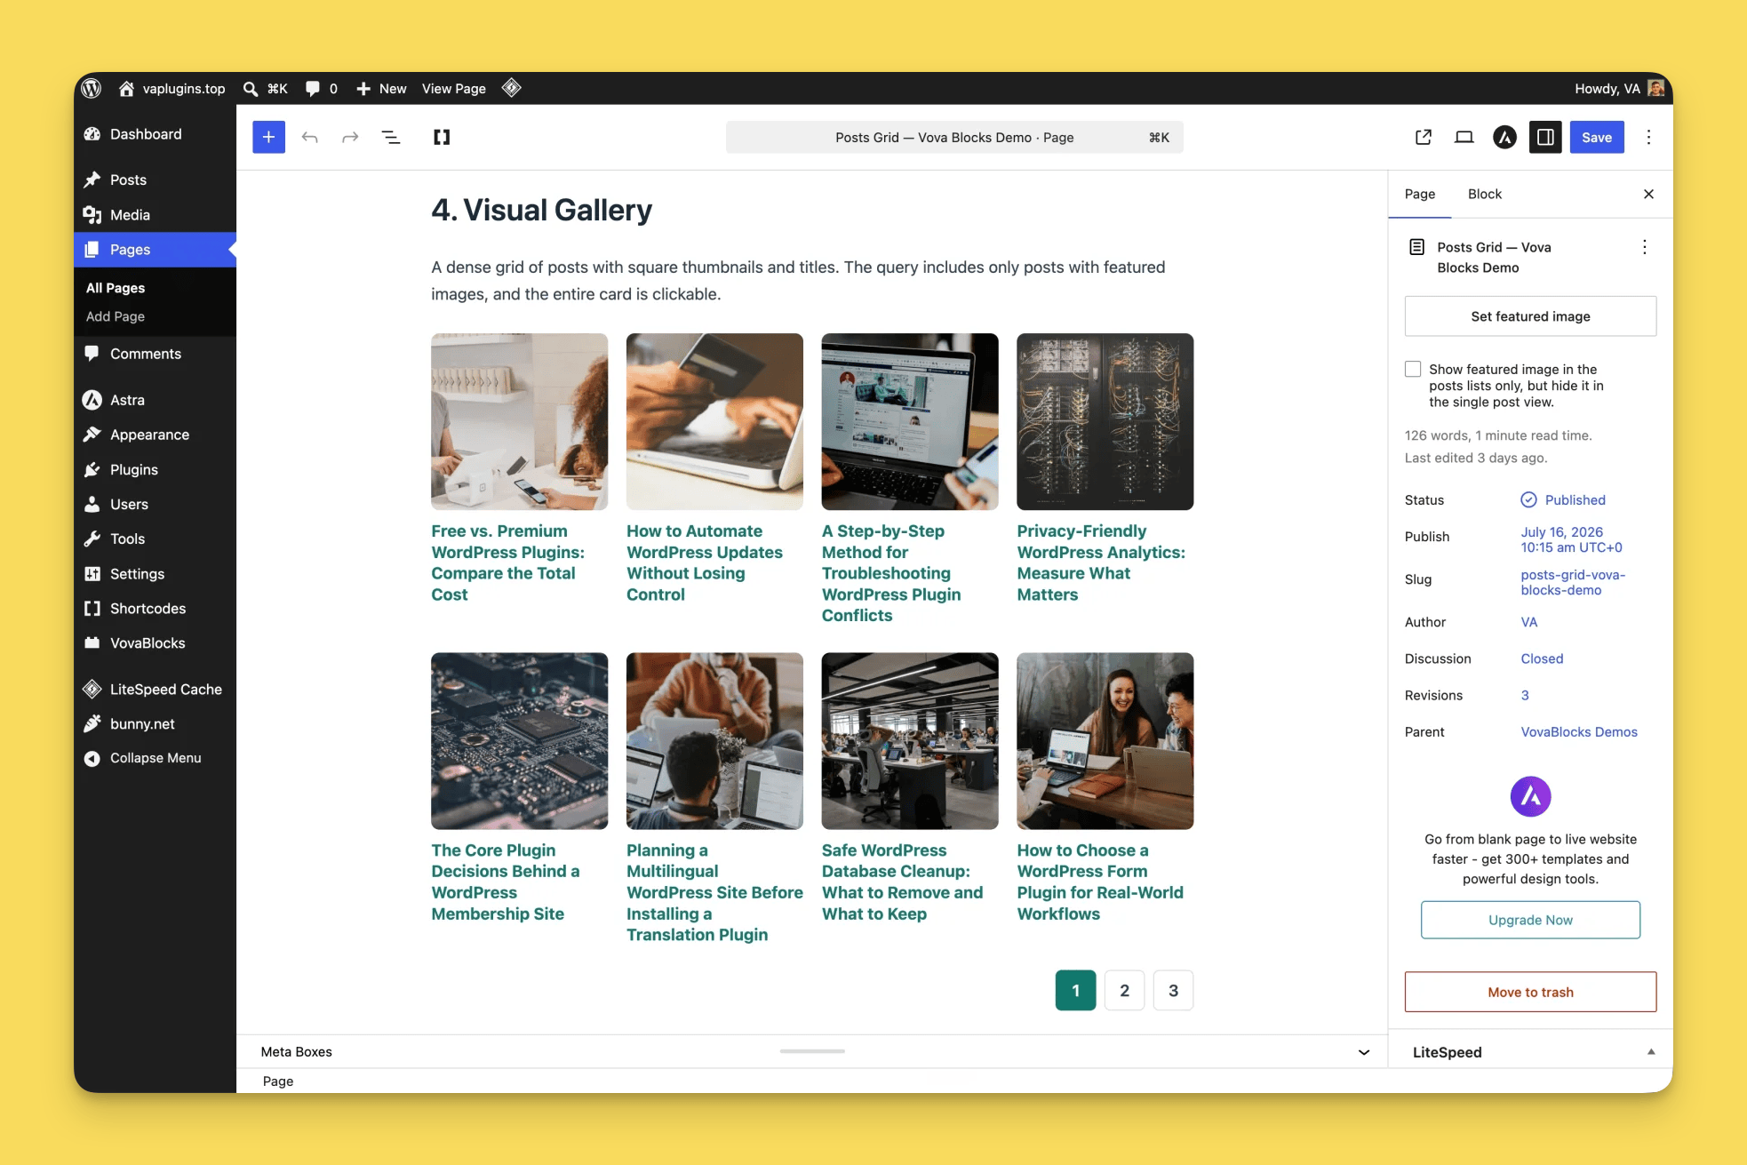Open the LiteSpeed diamond icon in the admin bar
The height and width of the screenshot is (1165, 1747).
tap(511, 88)
